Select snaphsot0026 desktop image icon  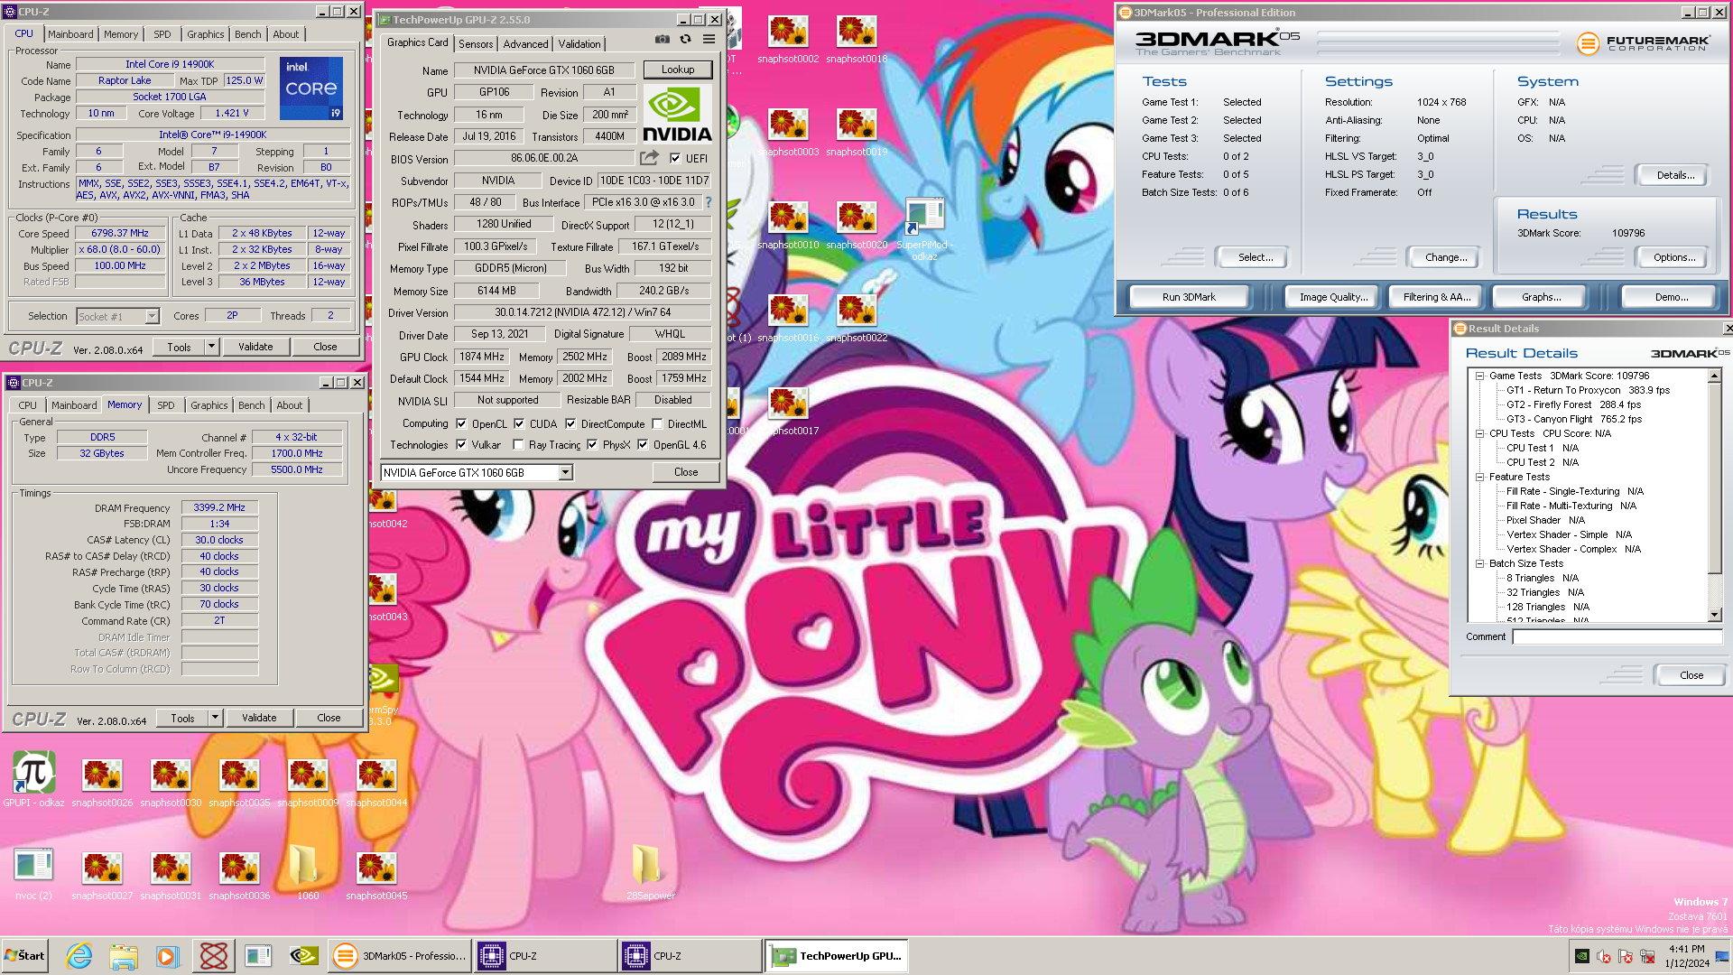[x=102, y=783]
